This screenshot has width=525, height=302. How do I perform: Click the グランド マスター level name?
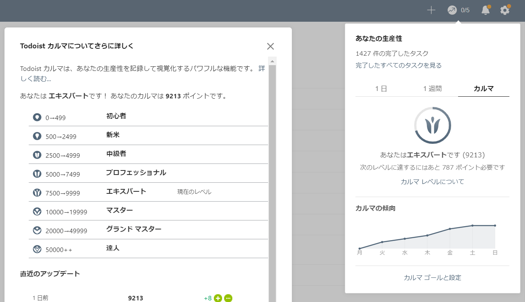(134, 229)
